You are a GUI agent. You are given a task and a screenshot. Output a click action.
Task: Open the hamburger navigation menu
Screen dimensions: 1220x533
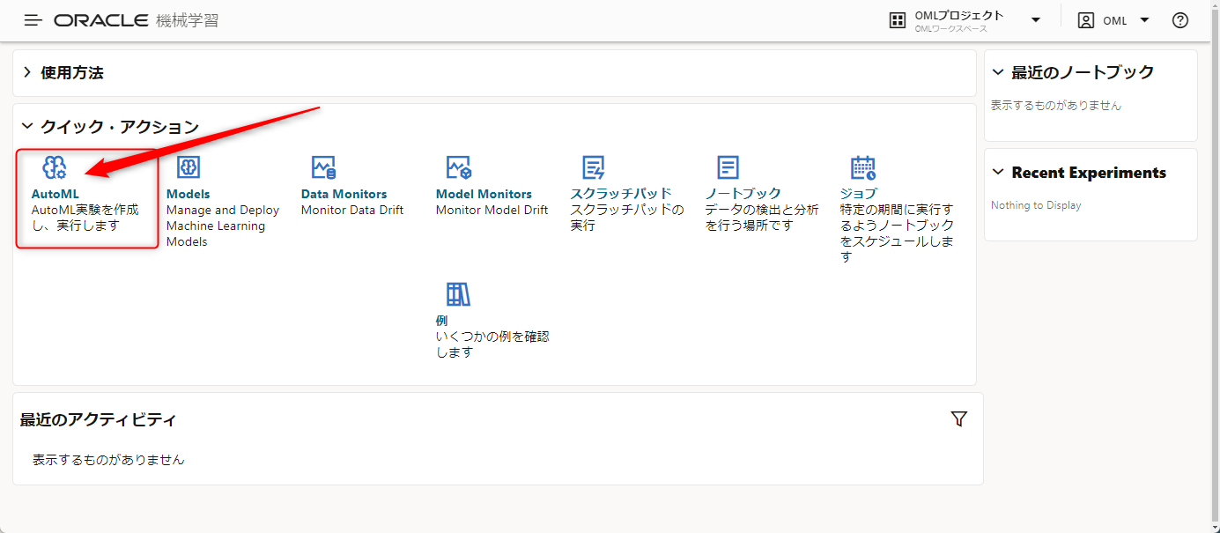pyautogui.click(x=33, y=20)
